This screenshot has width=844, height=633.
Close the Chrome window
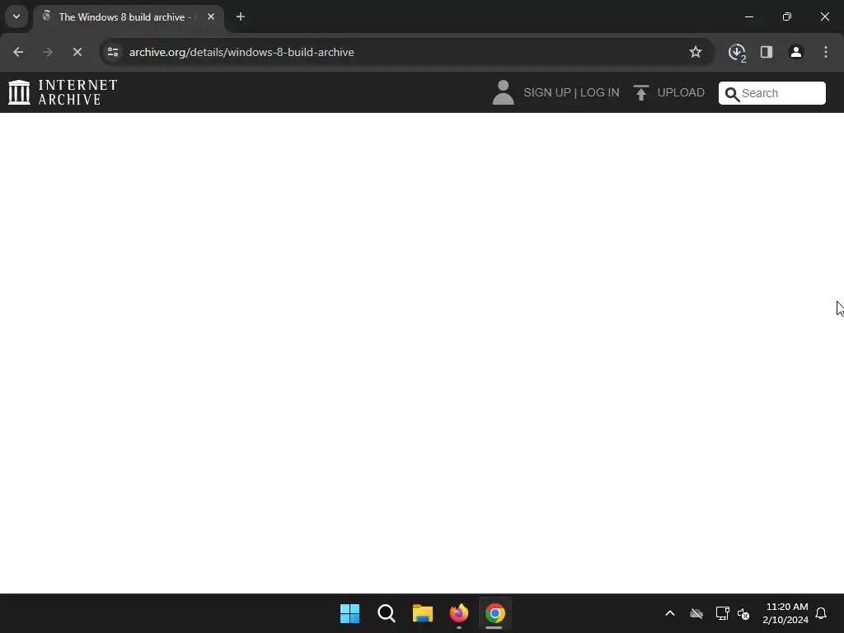824,16
